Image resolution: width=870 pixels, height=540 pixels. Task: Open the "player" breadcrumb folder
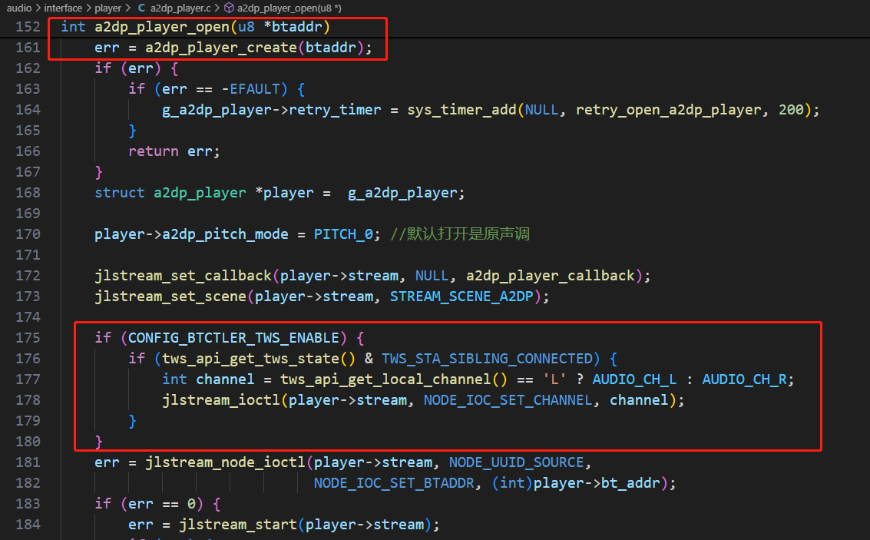pos(108,8)
